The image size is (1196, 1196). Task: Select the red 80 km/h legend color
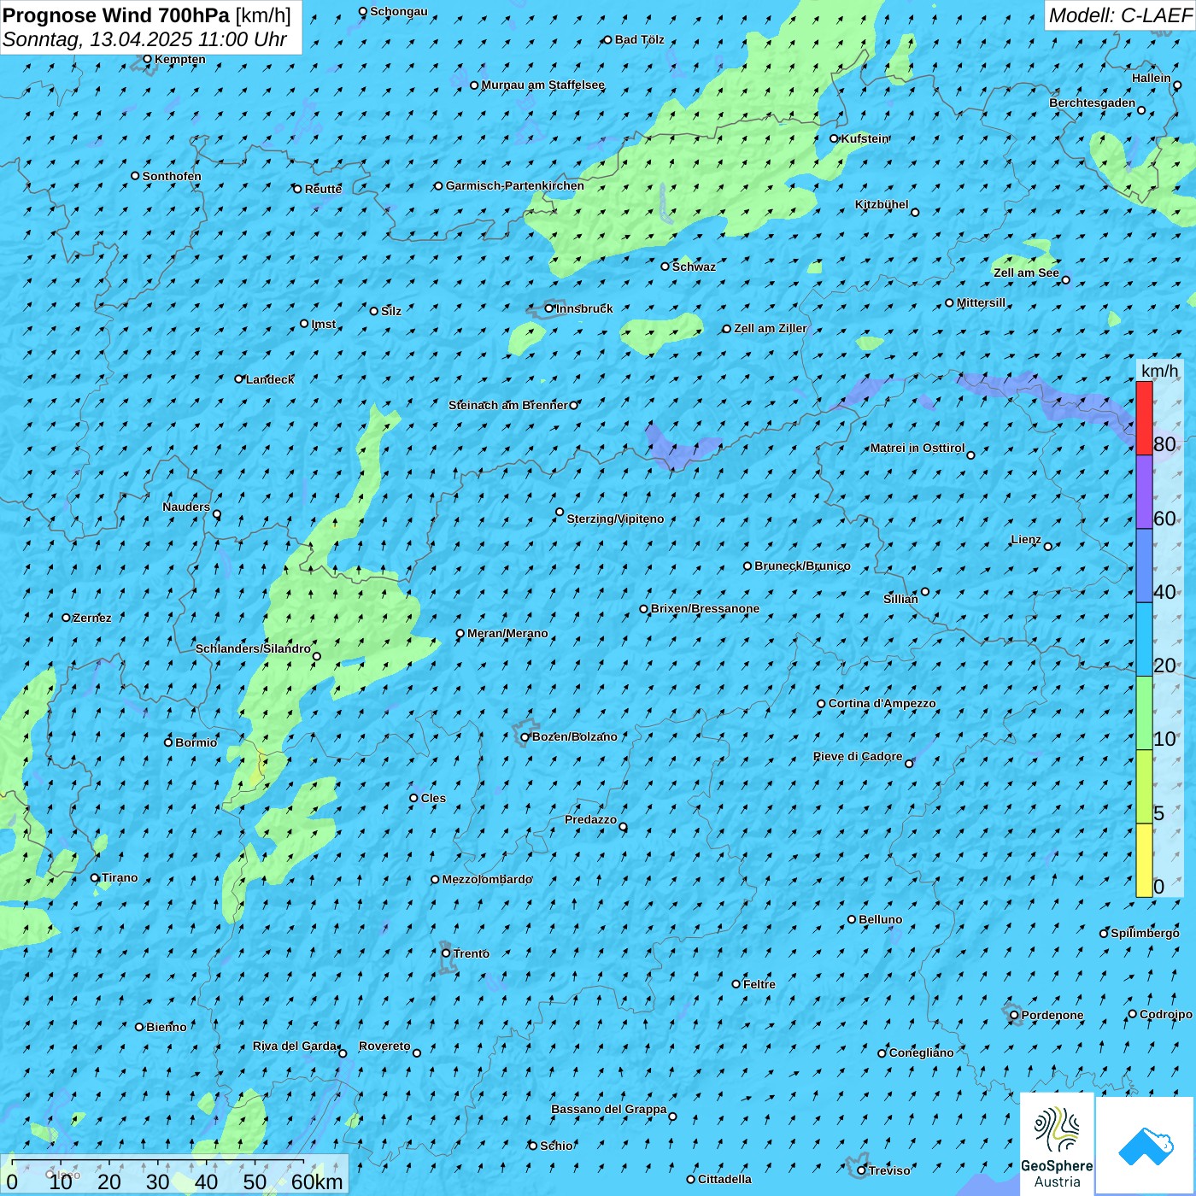(1144, 418)
